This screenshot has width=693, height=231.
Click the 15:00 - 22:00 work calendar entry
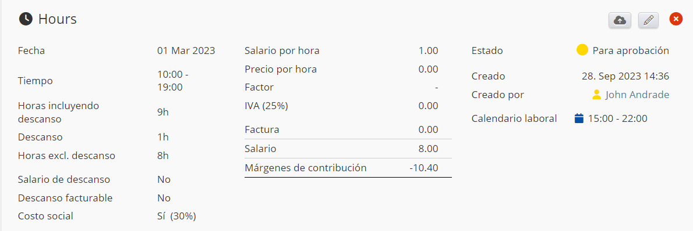pos(617,118)
